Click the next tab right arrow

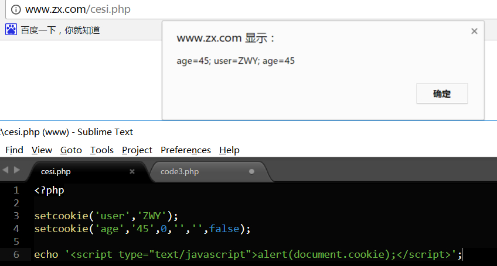[17, 170]
